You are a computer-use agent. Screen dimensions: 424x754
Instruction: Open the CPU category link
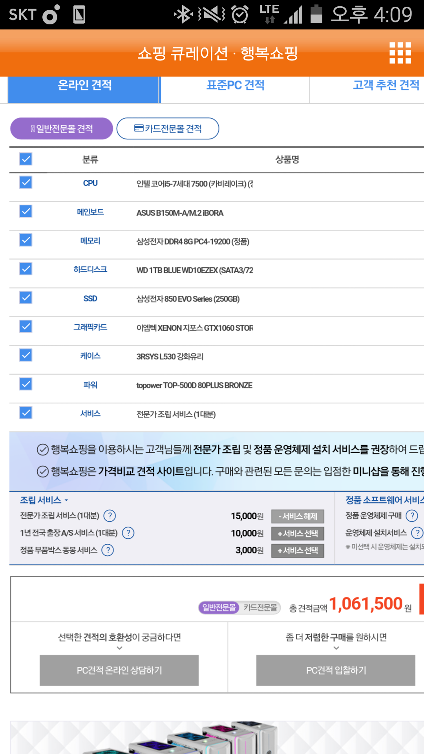tap(90, 183)
